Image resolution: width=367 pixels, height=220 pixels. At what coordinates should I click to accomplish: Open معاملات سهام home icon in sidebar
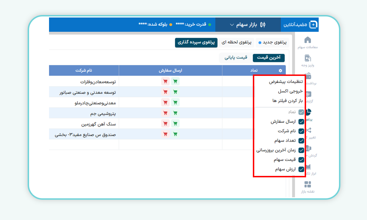pos(307,40)
